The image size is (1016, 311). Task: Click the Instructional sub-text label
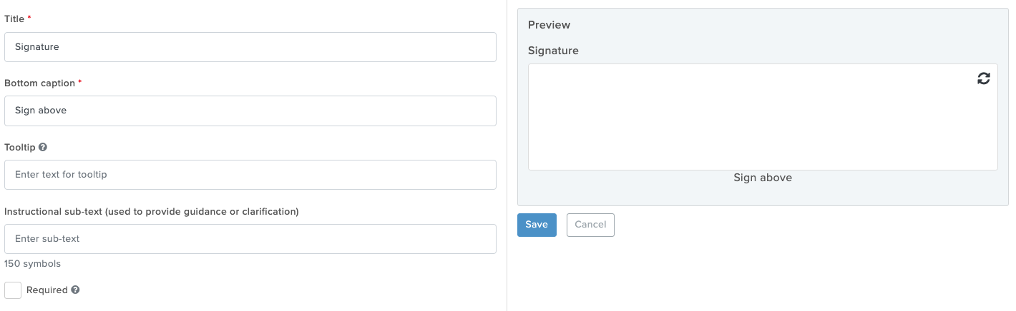(152, 212)
